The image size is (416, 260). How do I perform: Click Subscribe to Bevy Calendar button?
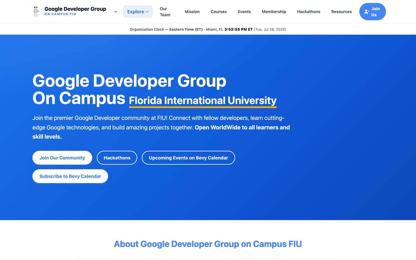tap(70, 176)
